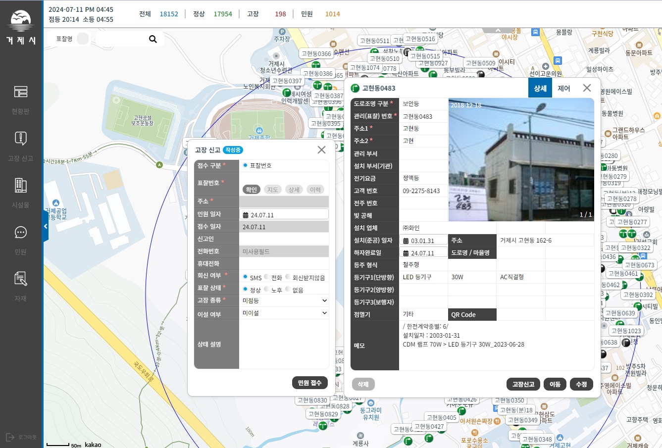Select 표찰번호 radio for 접수 구분

click(x=245, y=165)
